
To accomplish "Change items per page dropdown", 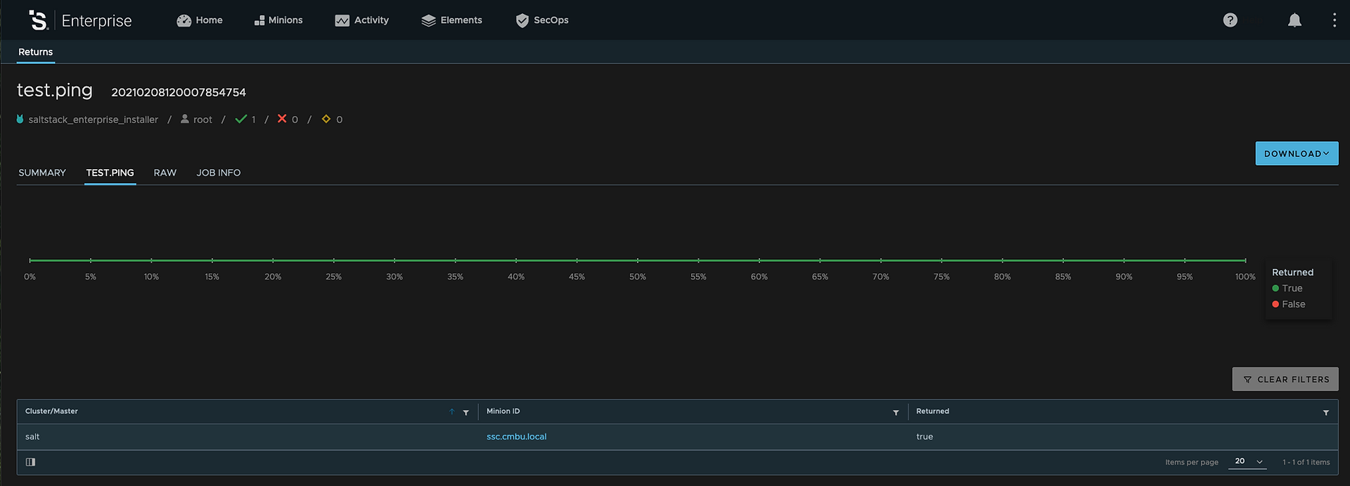I will point(1248,461).
